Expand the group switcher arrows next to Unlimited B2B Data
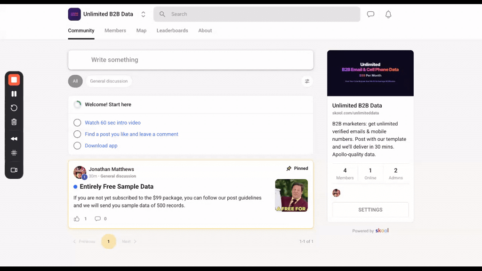 click(143, 14)
